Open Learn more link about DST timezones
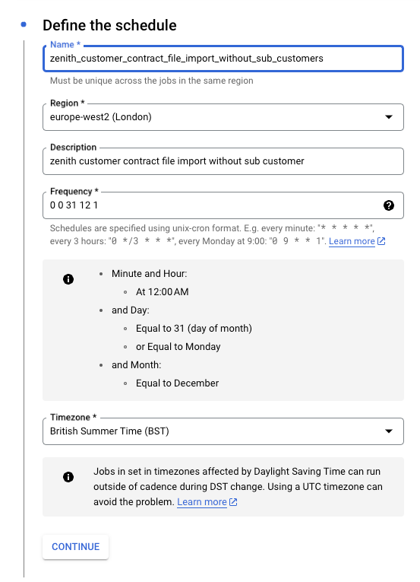 click(x=202, y=502)
